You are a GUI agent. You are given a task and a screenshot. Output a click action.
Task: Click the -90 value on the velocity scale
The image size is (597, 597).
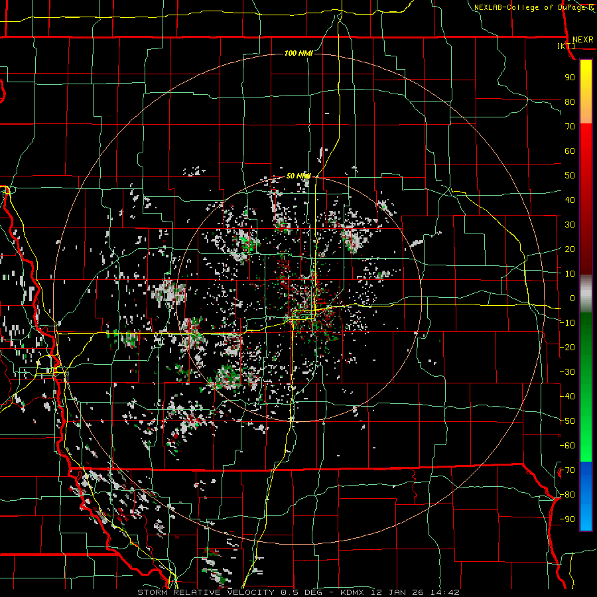pos(567,519)
